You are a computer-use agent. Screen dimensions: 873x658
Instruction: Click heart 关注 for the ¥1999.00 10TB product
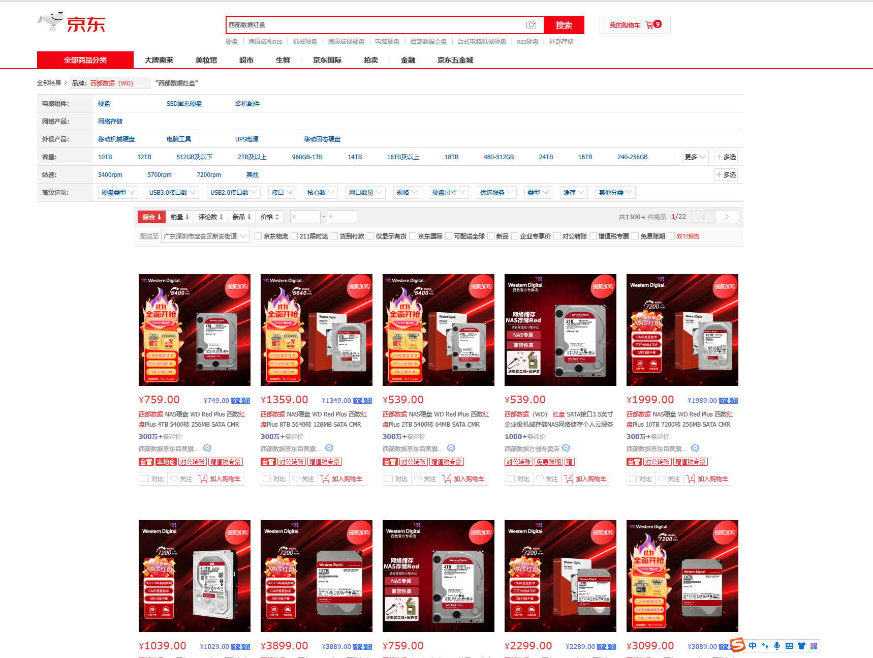tap(669, 479)
